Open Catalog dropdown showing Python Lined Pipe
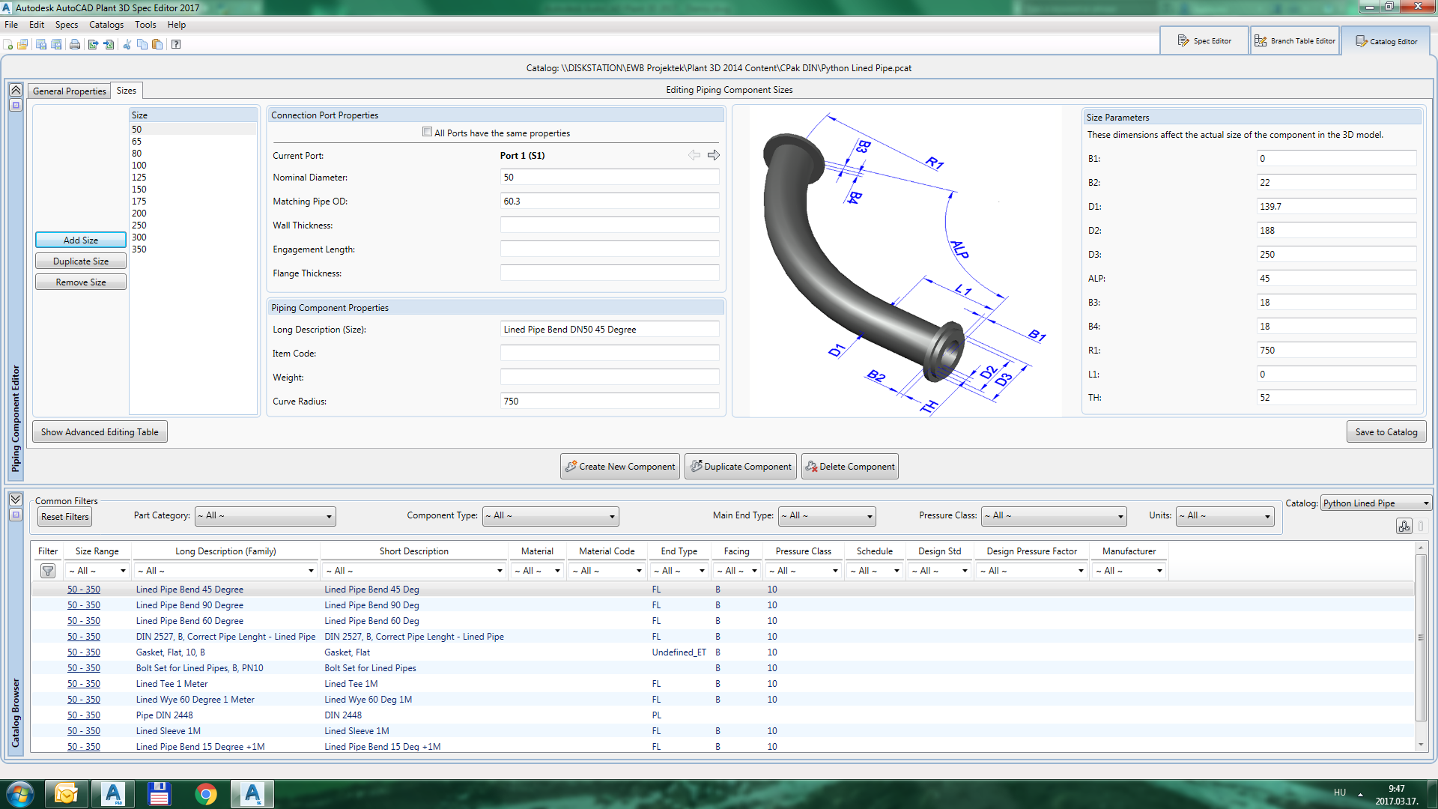Viewport: 1438px width, 809px height. [x=1375, y=503]
